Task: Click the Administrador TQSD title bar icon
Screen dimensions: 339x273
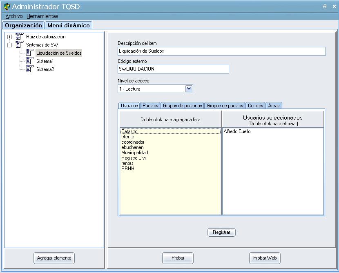Action: (7, 7)
